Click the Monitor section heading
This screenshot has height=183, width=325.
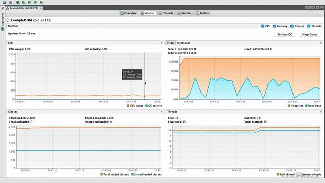click(x=13, y=26)
